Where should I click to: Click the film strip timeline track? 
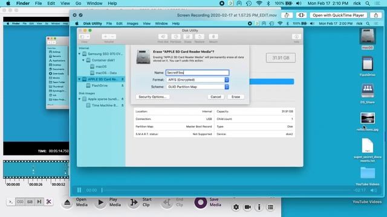36,169
